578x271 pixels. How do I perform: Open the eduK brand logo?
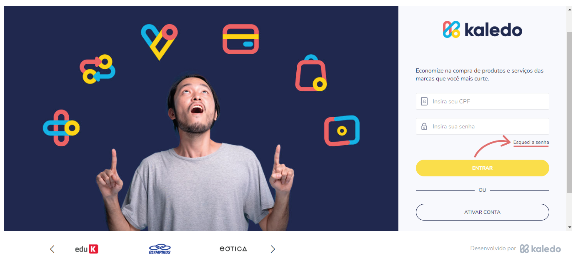click(x=87, y=249)
